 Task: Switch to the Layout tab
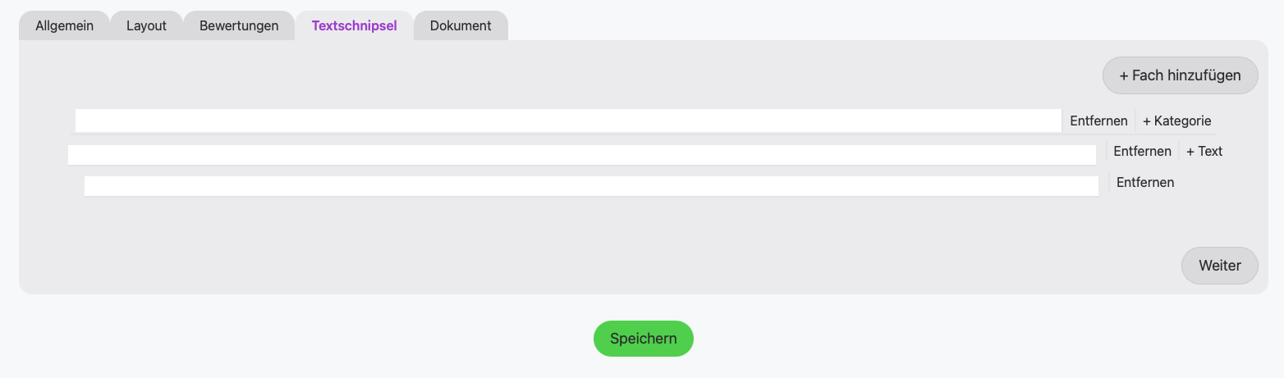pyautogui.click(x=146, y=25)
